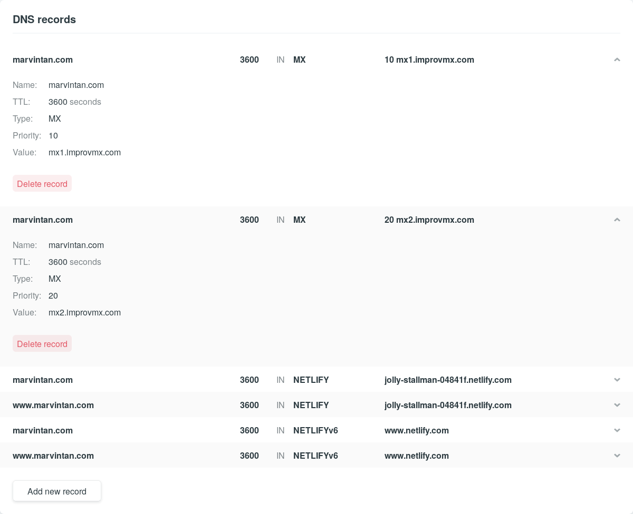Select the jolly-stallman value in marvintan.com NETLIFY row
Viewport: 633px width, 514px height.
coord(448,380)
